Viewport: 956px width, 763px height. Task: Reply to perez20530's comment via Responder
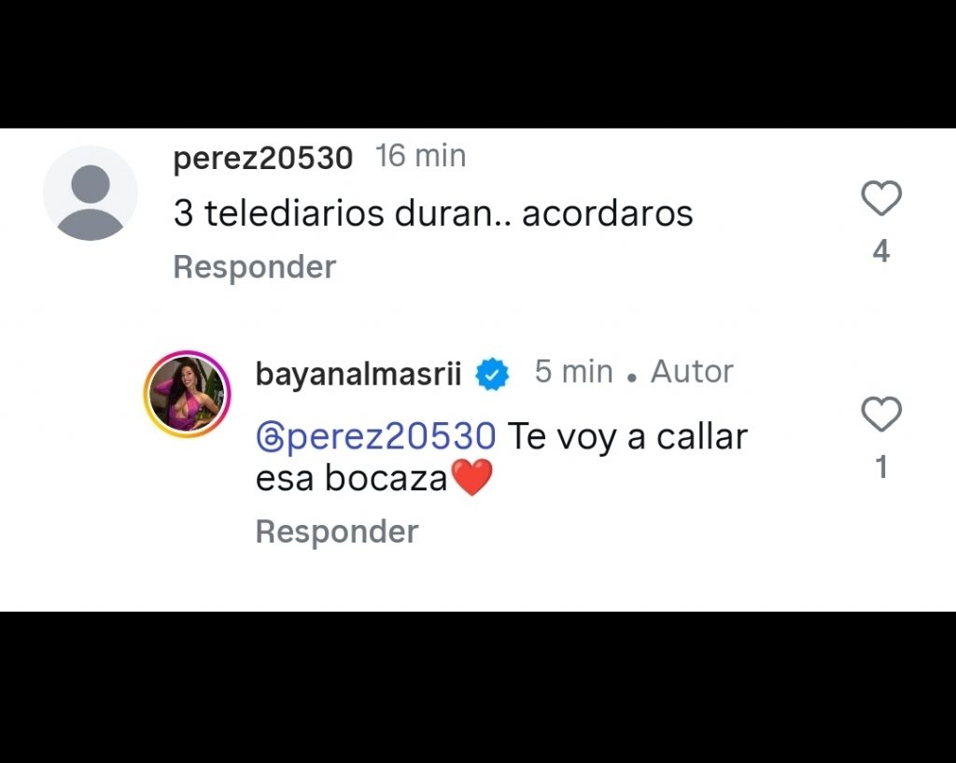coord(255,267)
